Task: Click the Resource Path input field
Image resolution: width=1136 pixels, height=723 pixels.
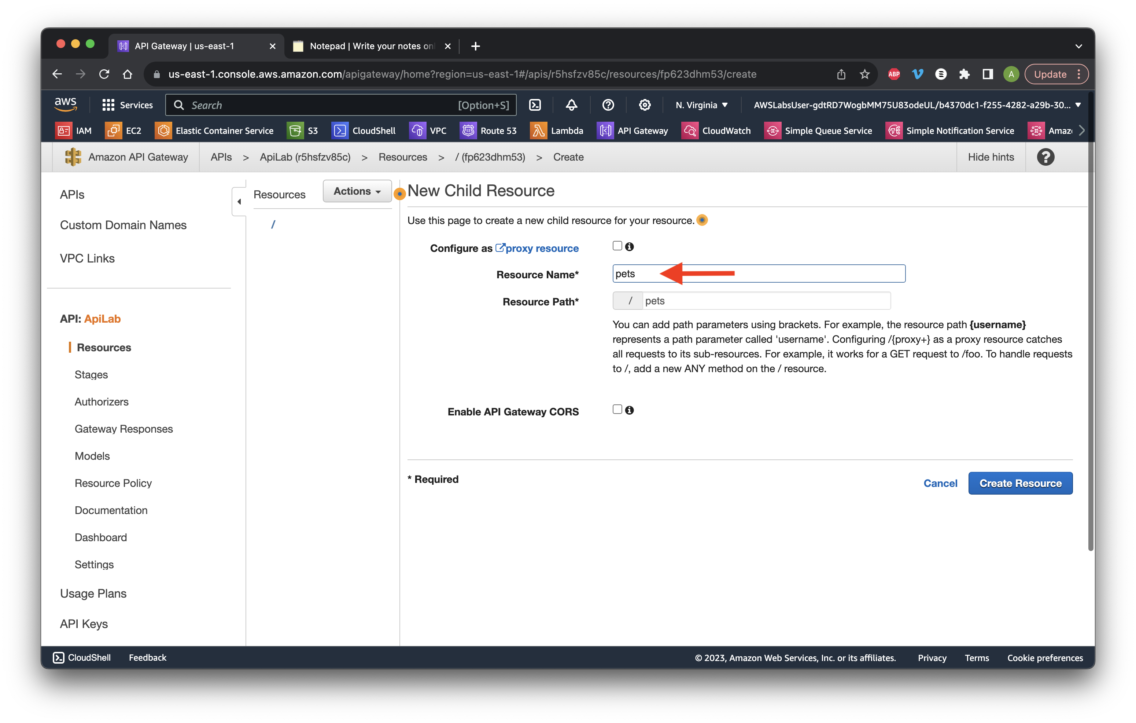Action: click(766, 301)
